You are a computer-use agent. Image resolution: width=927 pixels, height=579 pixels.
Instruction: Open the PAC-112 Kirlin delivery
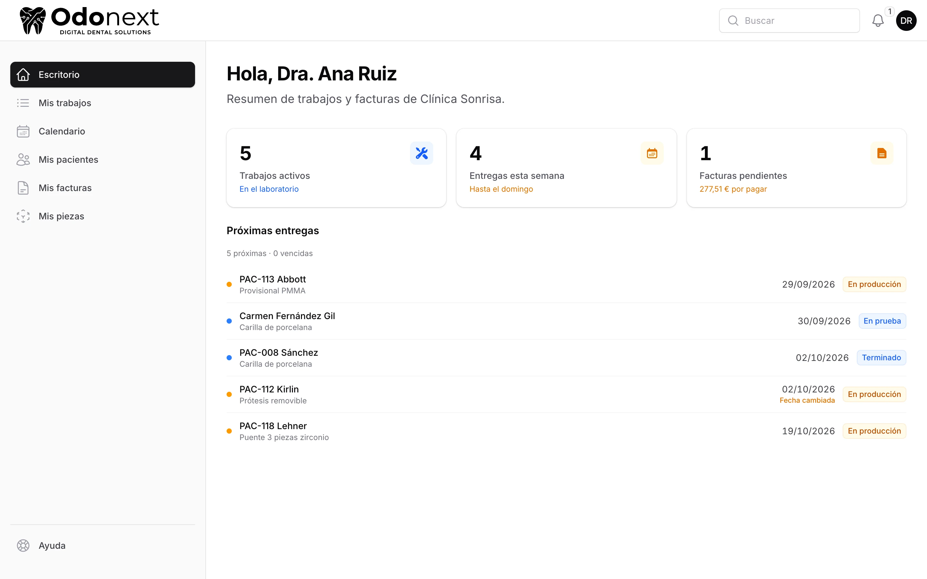click(x=566, y=394)
